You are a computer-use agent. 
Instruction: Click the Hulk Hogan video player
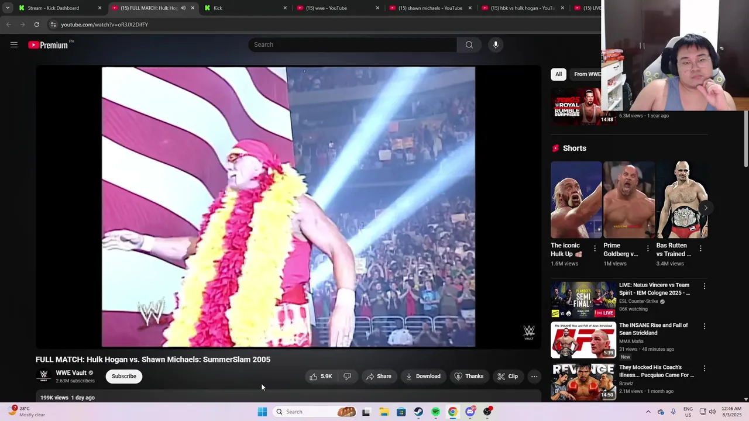[x=288, y=207]
